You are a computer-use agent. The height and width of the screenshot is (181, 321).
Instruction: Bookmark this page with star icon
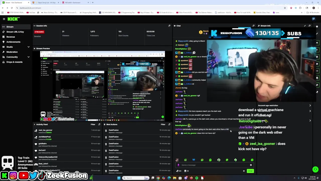[285, 8]
